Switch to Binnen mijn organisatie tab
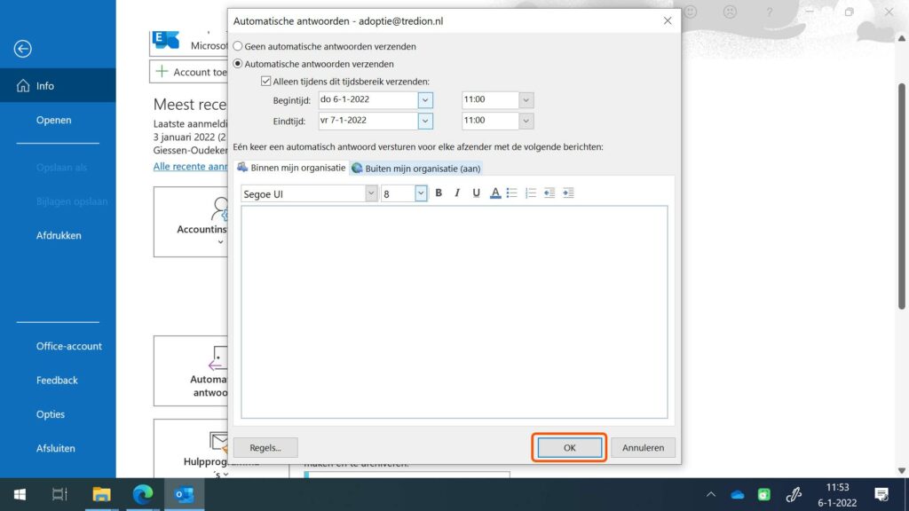This screenshot has height=511, width=909. point(291,168)
